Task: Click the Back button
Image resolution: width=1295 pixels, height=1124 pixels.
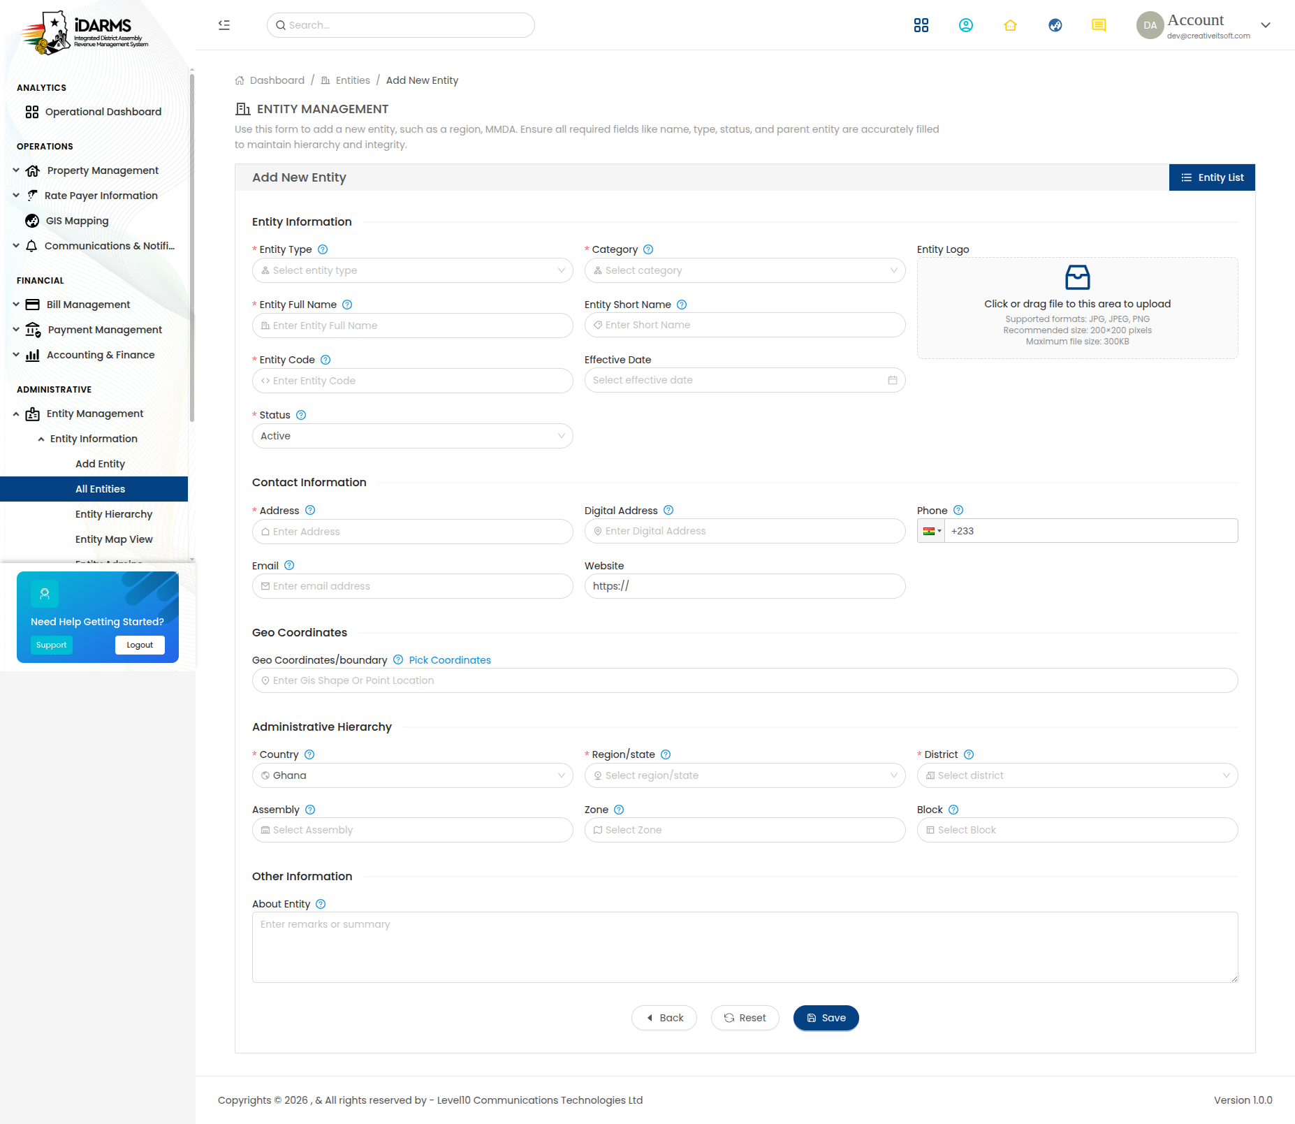Action: (664, 1018)
